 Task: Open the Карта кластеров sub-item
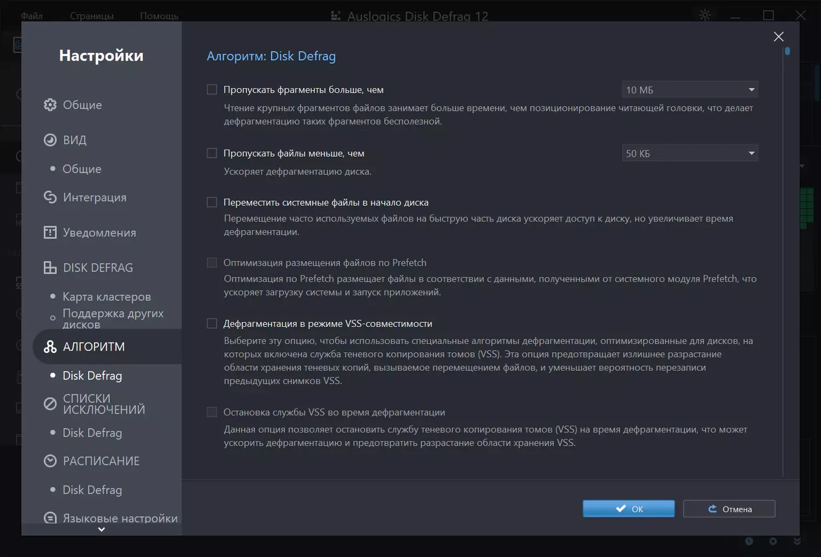107,297
